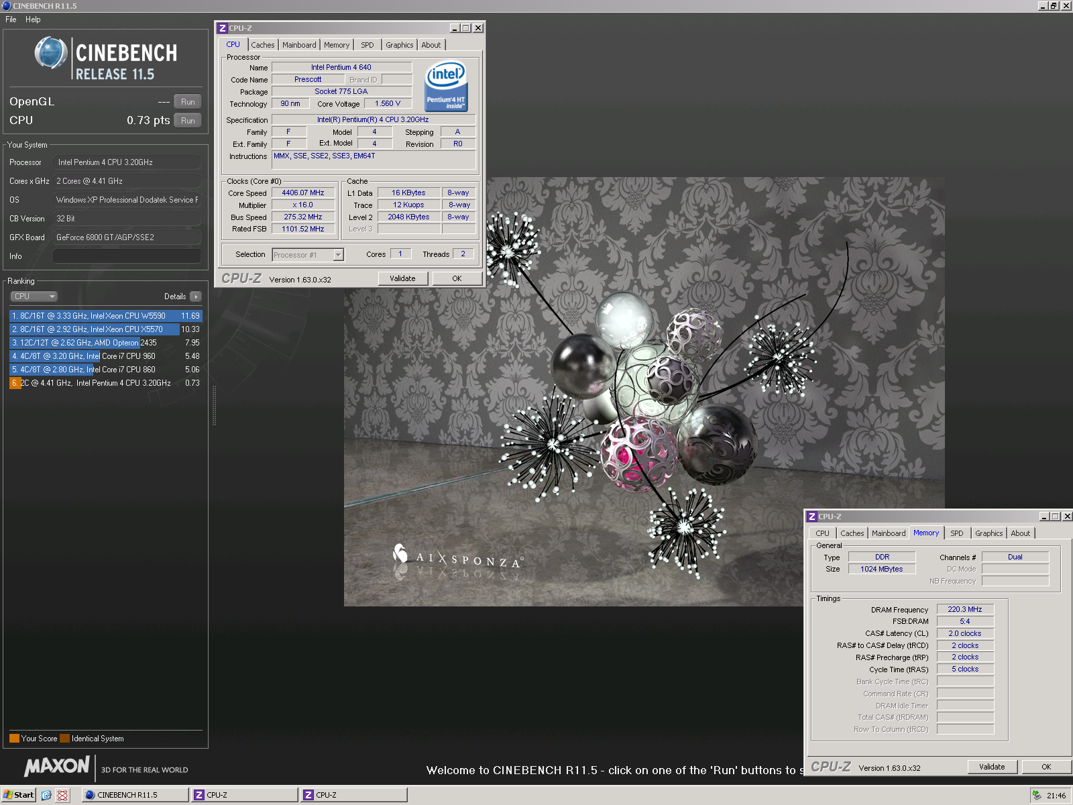Click the Your Score orange swatch

click(x=14, y=739)
